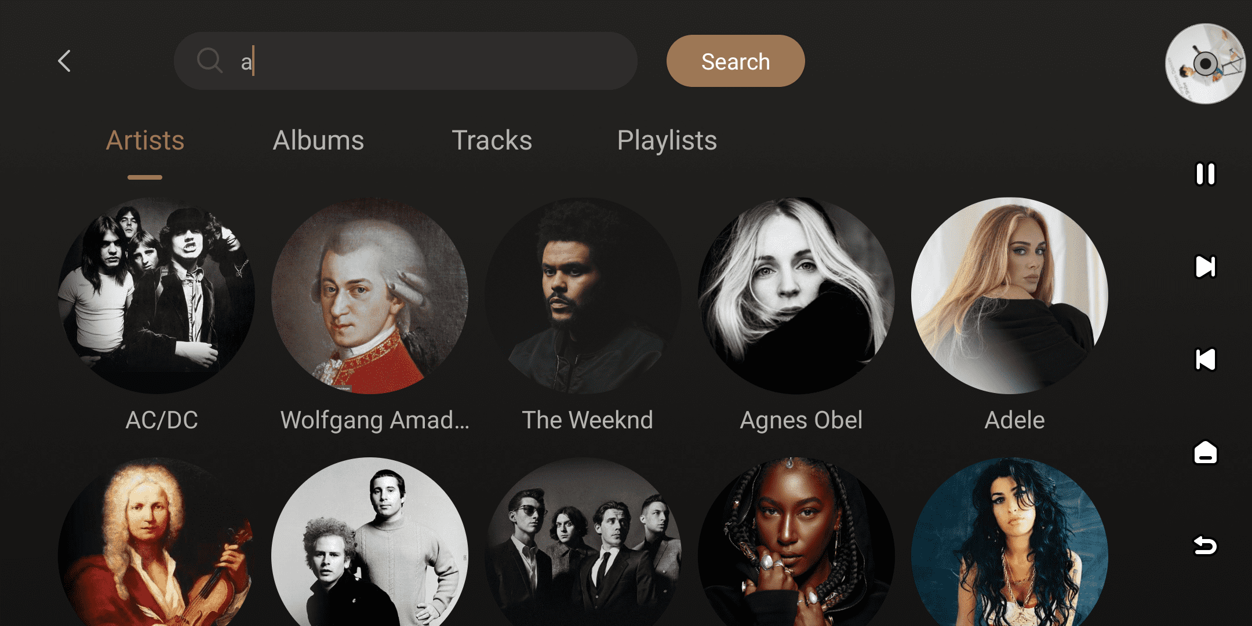Go to the previous track
Viewport: 1252px width, 626px height.
point(1205,359)
